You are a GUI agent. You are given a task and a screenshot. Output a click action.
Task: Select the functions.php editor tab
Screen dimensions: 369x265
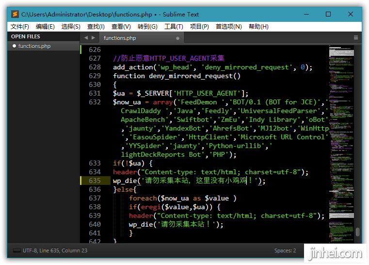(x=141, y=38)
